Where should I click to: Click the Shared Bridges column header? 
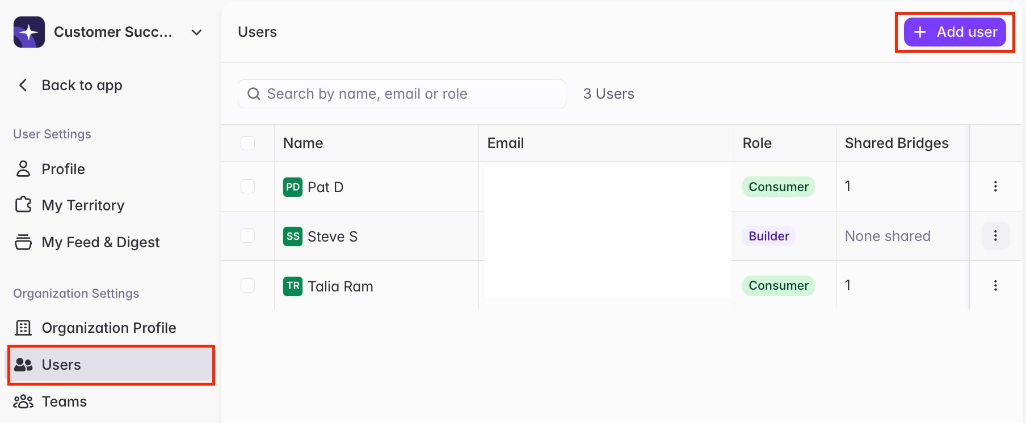pos(897,143)
